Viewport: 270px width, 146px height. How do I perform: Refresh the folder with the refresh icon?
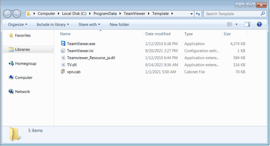click(x=198, y=14)
